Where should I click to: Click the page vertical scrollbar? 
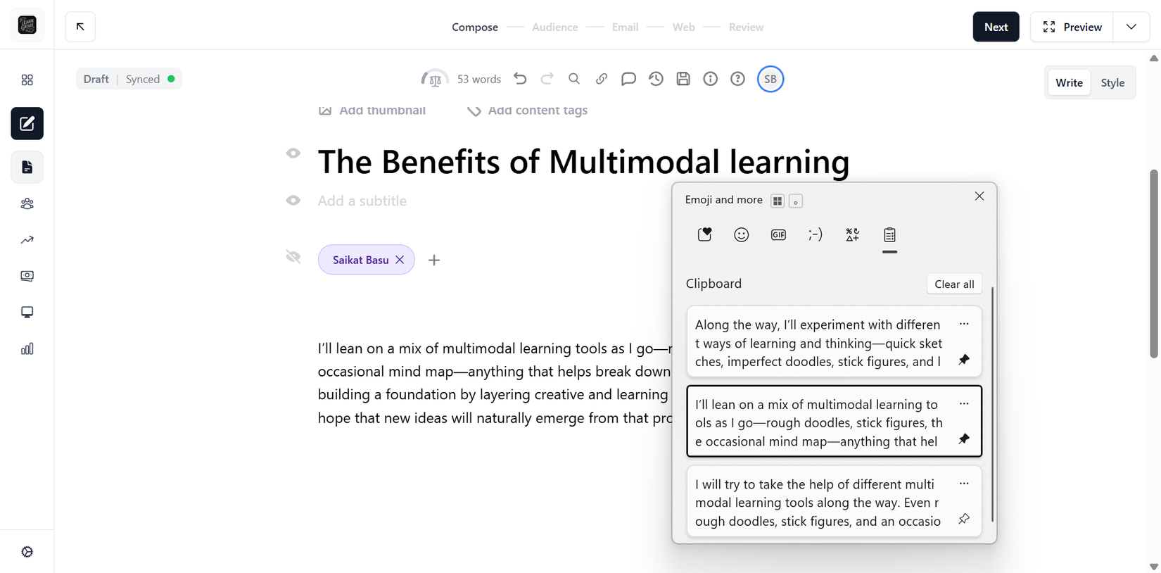1154,263
